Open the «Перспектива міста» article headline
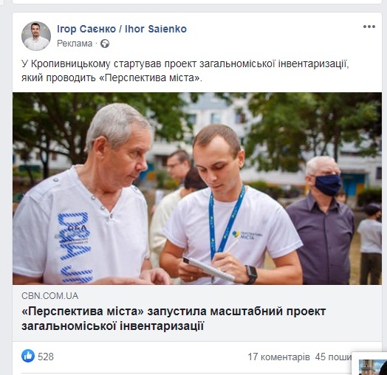 tap(174, 318)
